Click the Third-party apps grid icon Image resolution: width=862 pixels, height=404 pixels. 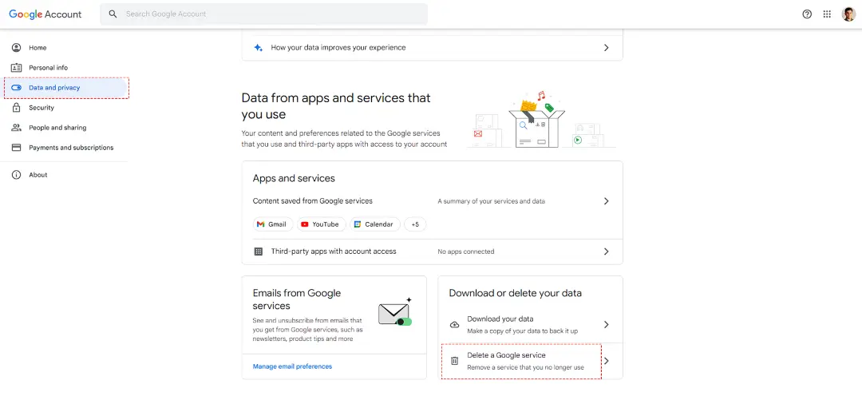(259, 252)
